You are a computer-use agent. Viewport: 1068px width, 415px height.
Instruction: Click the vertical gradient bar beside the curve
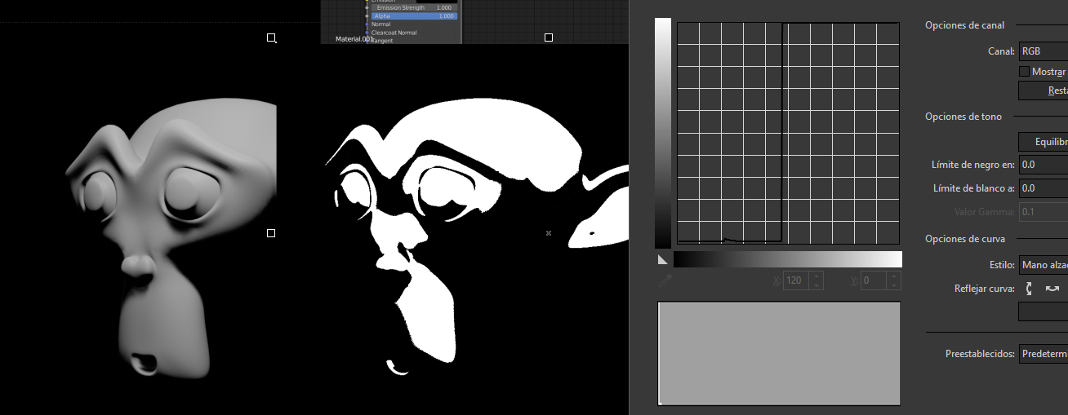663,133
